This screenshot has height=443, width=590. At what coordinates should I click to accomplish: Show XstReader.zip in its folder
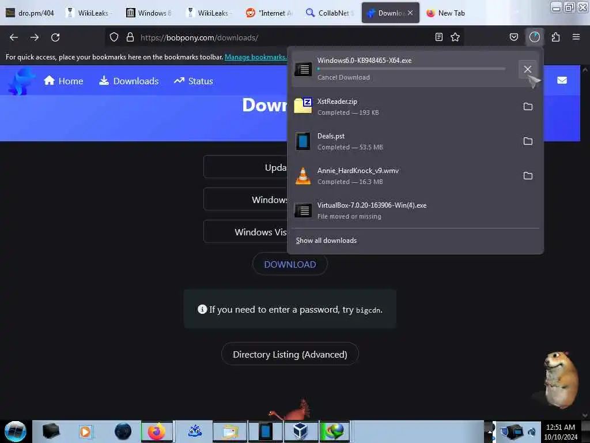(x=528, y=107)
